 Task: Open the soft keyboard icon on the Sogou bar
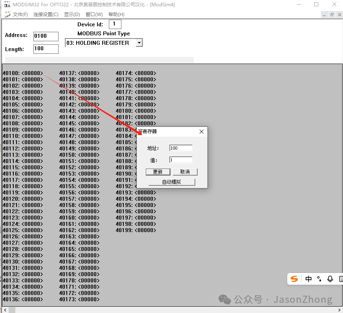click(x=341, y=279)
